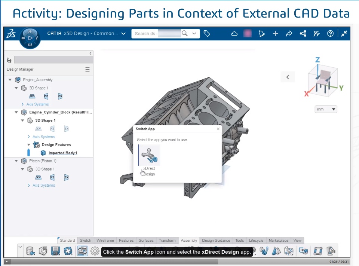Viewport: 359px width, 266px height.
Task: Click the robot arm toolbar icon
Action: point(331,251)
